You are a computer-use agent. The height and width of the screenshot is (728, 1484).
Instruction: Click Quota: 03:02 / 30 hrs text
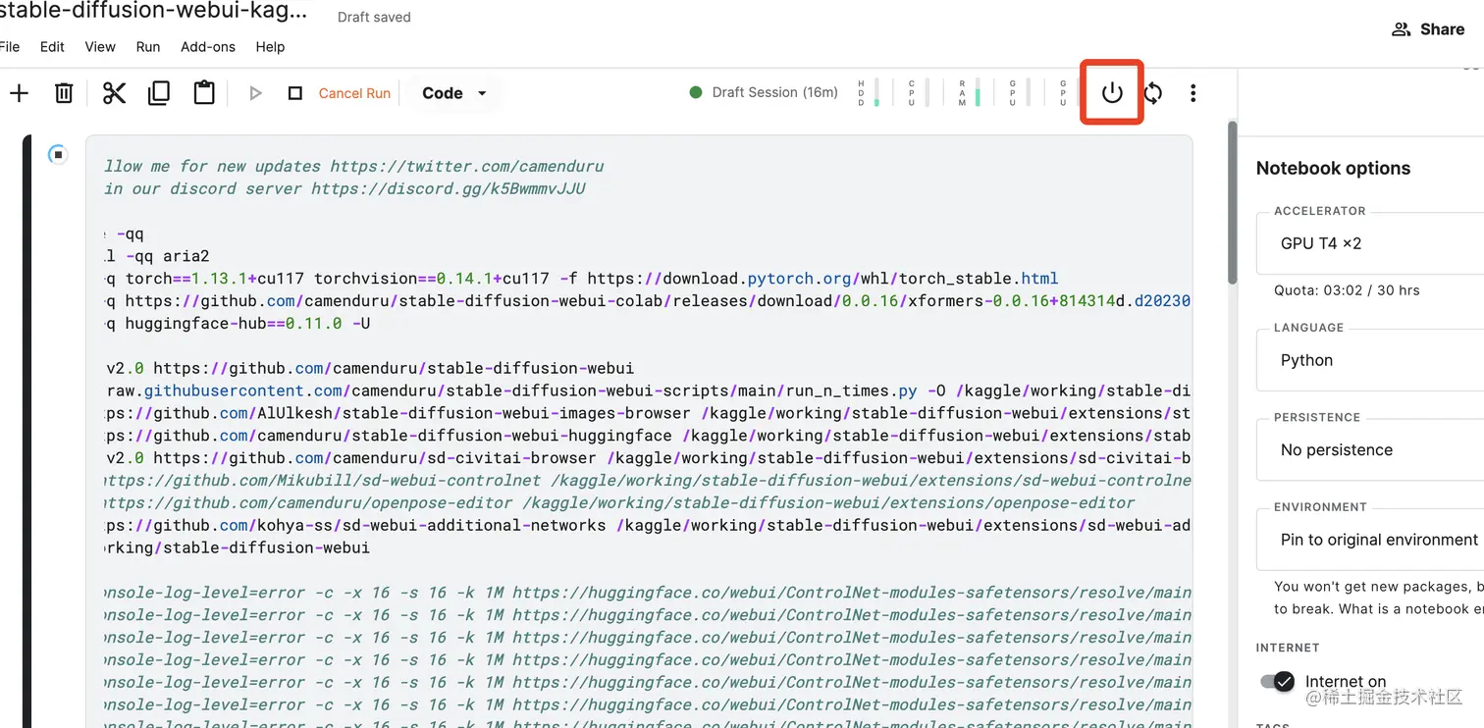[x=1347, y=290]
